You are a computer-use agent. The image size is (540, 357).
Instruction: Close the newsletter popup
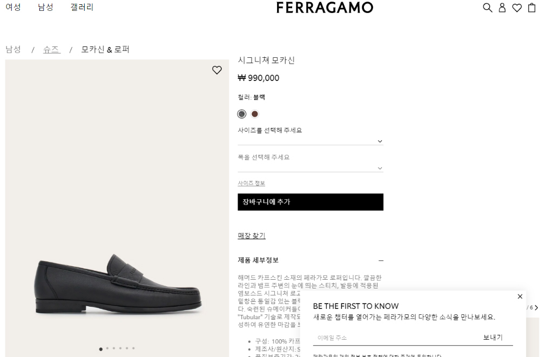tap(520, 297)
